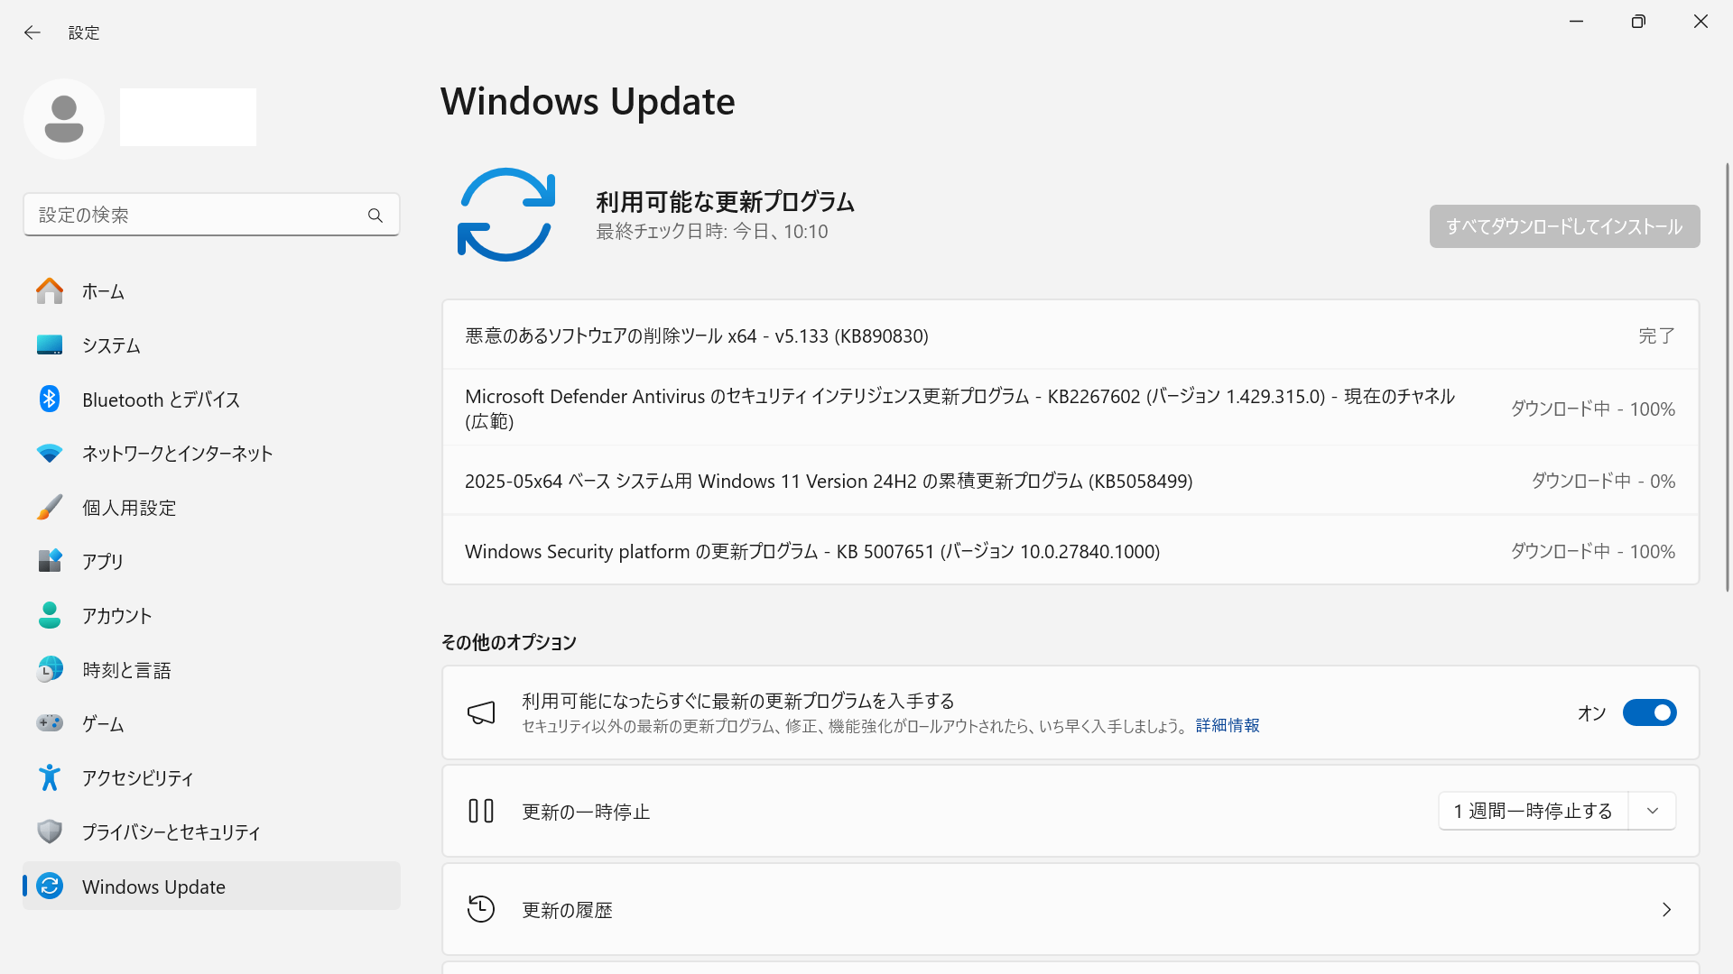
Task: Click the 1 週間一時停止する pause button
Action: point(1533,811)
